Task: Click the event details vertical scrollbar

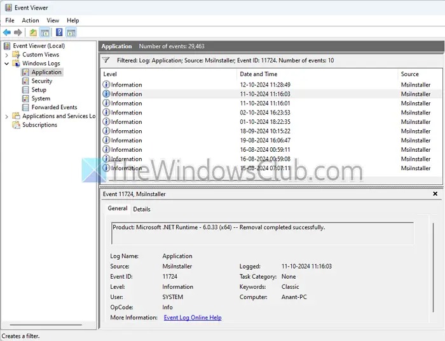Action: click(434, 267)
